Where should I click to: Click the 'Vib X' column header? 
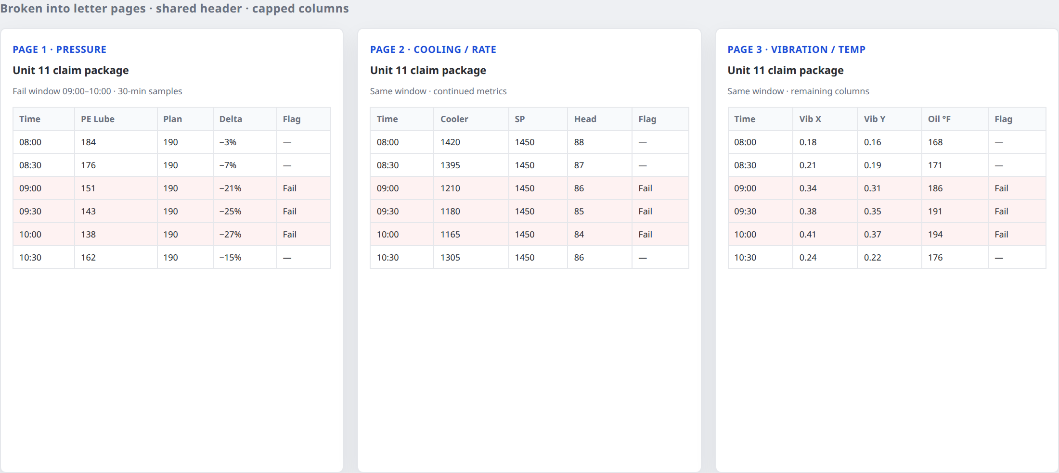pyautogui.click(x=825, y=119)
